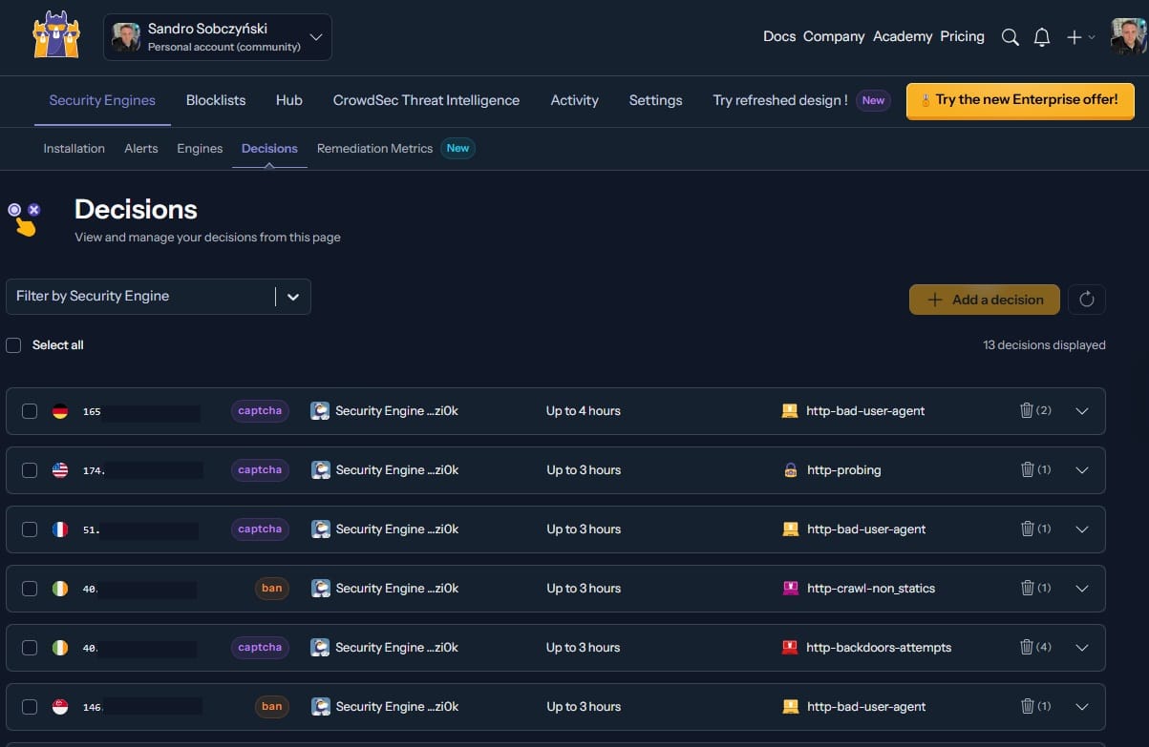
Task: Open the account switcher Sandro Sobczyński
Action: [x=218, y=37]
